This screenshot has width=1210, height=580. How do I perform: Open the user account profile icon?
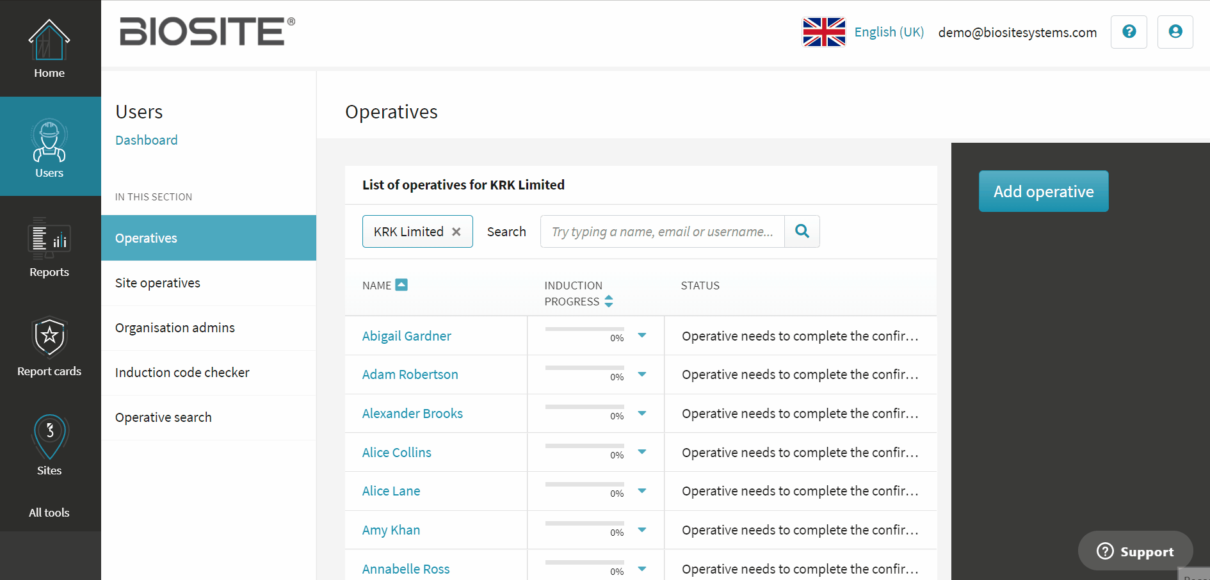(x=1175, y=32)
